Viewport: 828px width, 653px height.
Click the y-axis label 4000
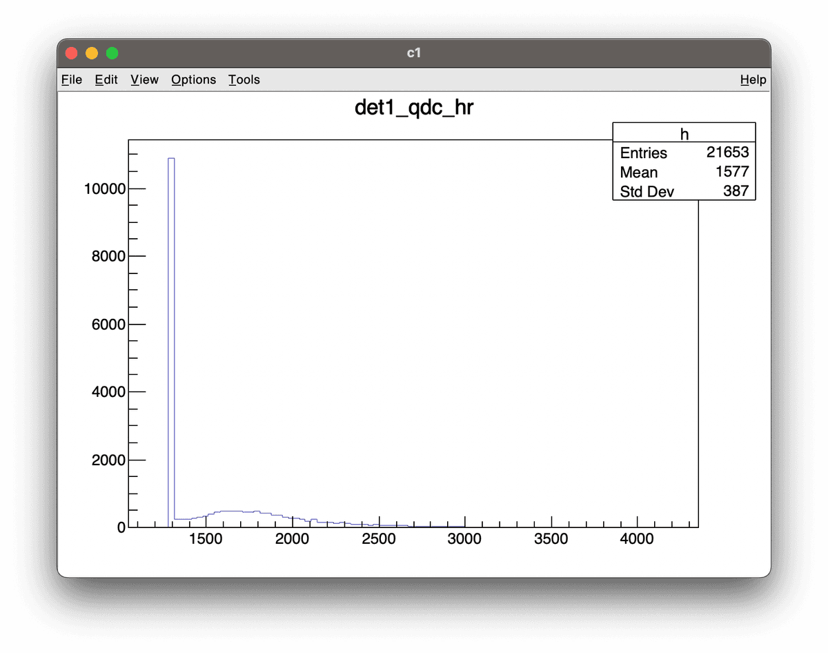109,392
